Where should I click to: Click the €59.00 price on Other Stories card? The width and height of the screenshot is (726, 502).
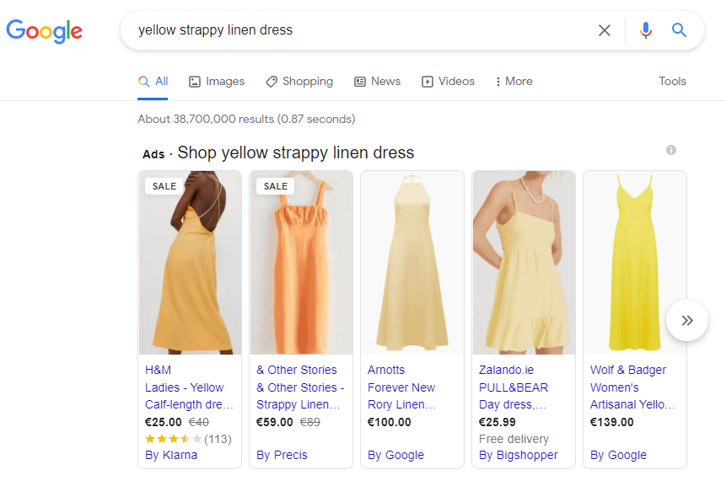pos(275,423)
